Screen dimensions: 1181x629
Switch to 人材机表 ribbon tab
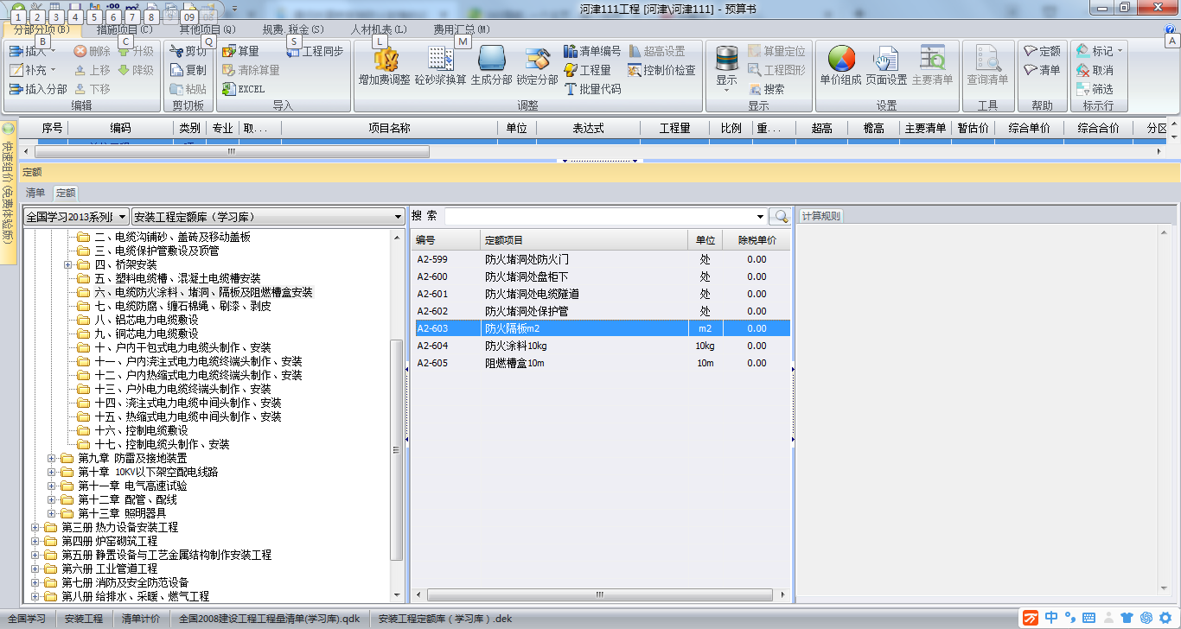coord(379,29)
